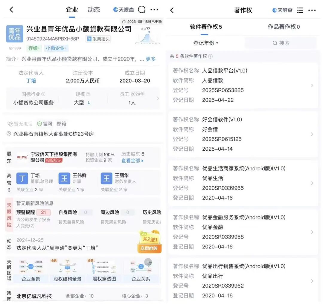Click the 天眼查 logo on 著作权 page
The width and height of the screenshot is (323, 304).
coord(282,10)
